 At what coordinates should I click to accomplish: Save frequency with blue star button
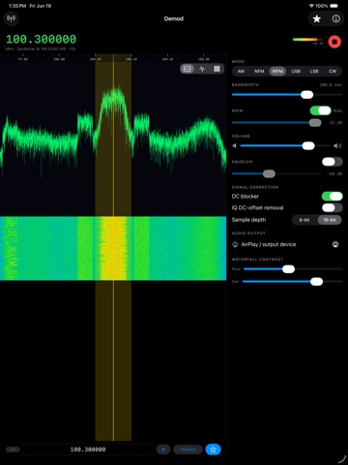(x=213, y=449)
